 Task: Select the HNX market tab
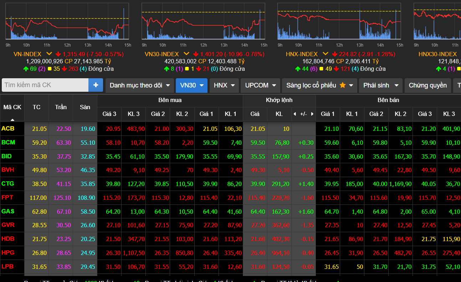pos(224,85)
